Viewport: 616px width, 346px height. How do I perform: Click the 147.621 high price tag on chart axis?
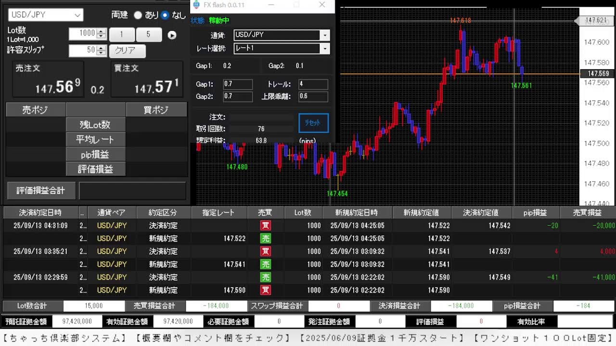click(x=595, y=20)
